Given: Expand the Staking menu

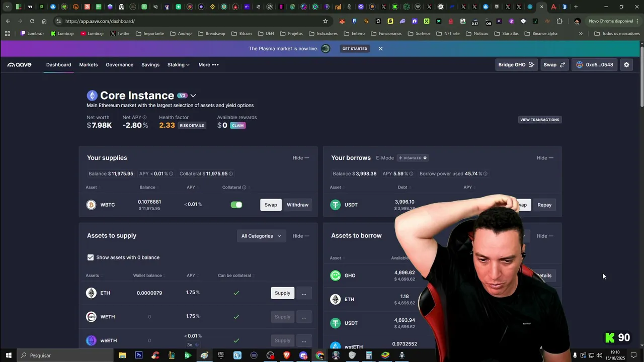Looking at the screenshot, I should [x=179, y=65].
